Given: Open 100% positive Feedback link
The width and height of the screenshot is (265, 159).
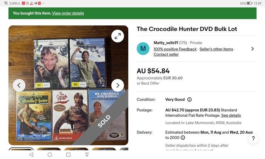Looking at the screenshot, I should tap(175, 49).
